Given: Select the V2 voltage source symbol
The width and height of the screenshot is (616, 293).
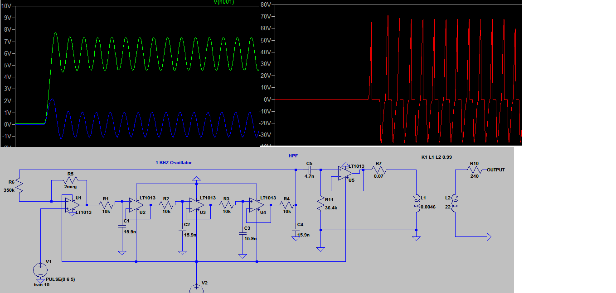Looking at the screenshot, I should (x=197, y=288).
